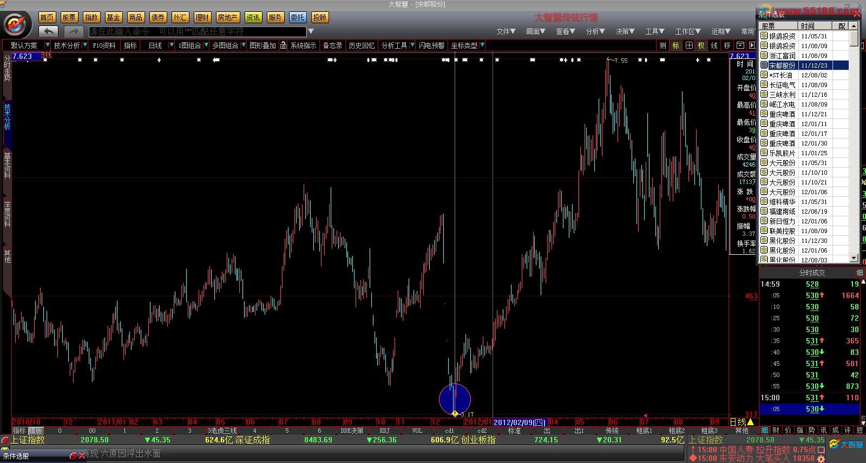Click the F10资料 toolbar item

(x=104, y=45)
